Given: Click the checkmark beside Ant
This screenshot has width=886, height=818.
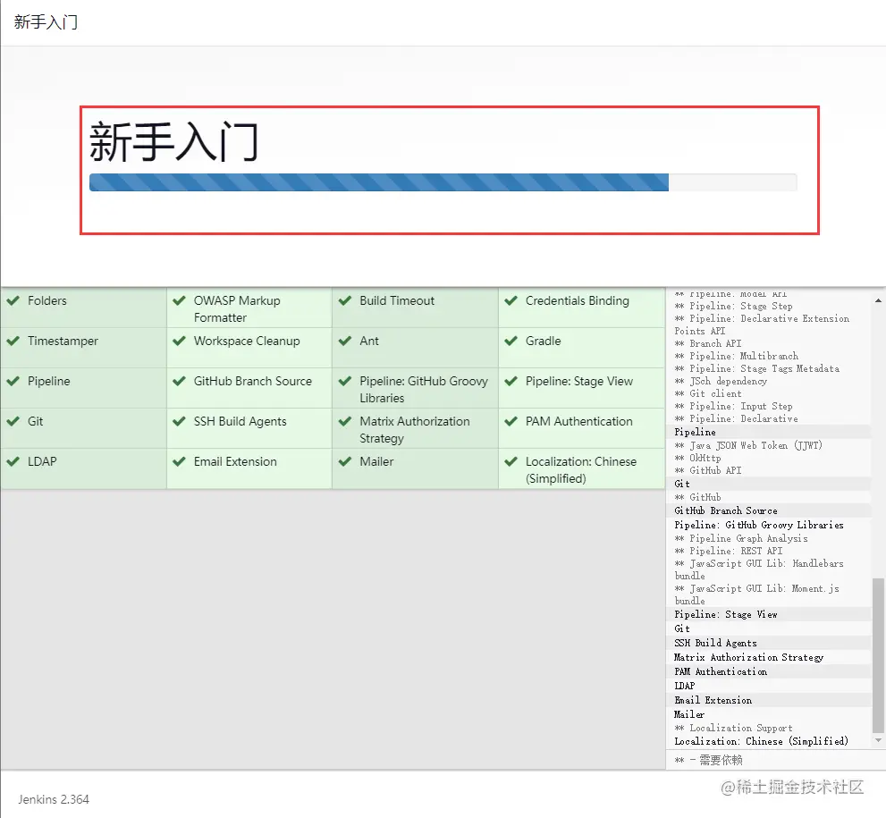Looking at the screenshot, I should click(345, 341).
